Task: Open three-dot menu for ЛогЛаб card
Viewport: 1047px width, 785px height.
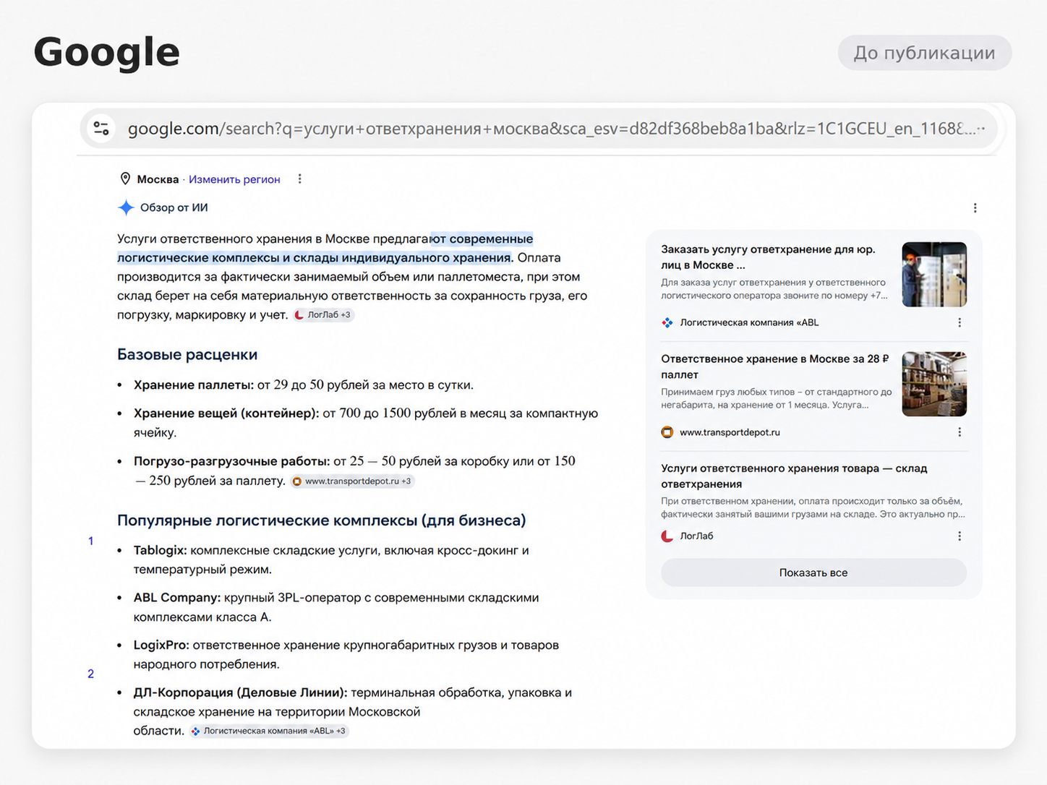Action: (960, 536)
